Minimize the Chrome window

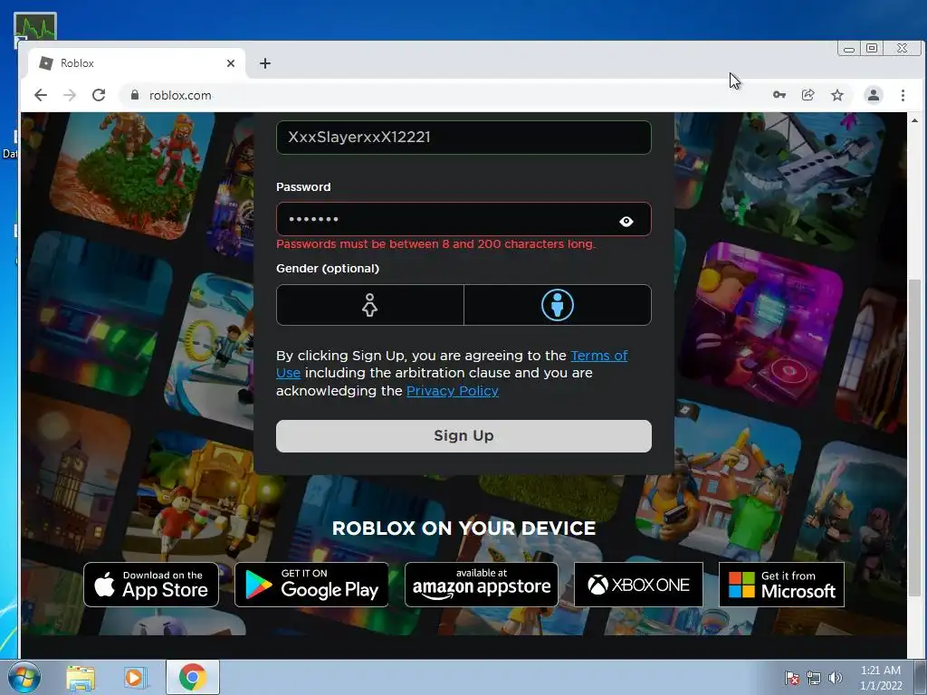point(849,49)
